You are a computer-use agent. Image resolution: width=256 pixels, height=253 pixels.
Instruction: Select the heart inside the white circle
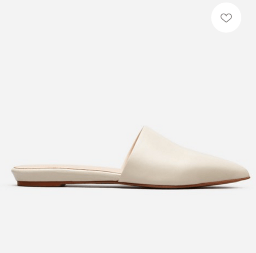coord(226,18)
